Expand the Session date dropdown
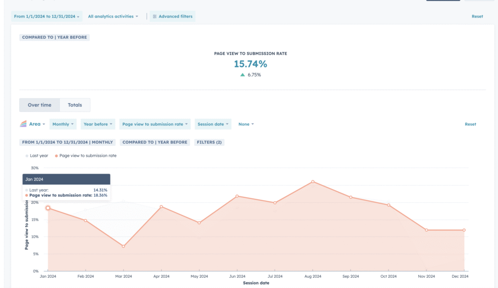Viewport: 498px width, 288px height. (x=213, y=124)
